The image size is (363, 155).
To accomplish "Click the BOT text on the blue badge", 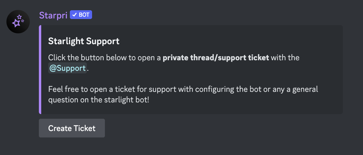I will pyautogui.click(x=84, y=15).
